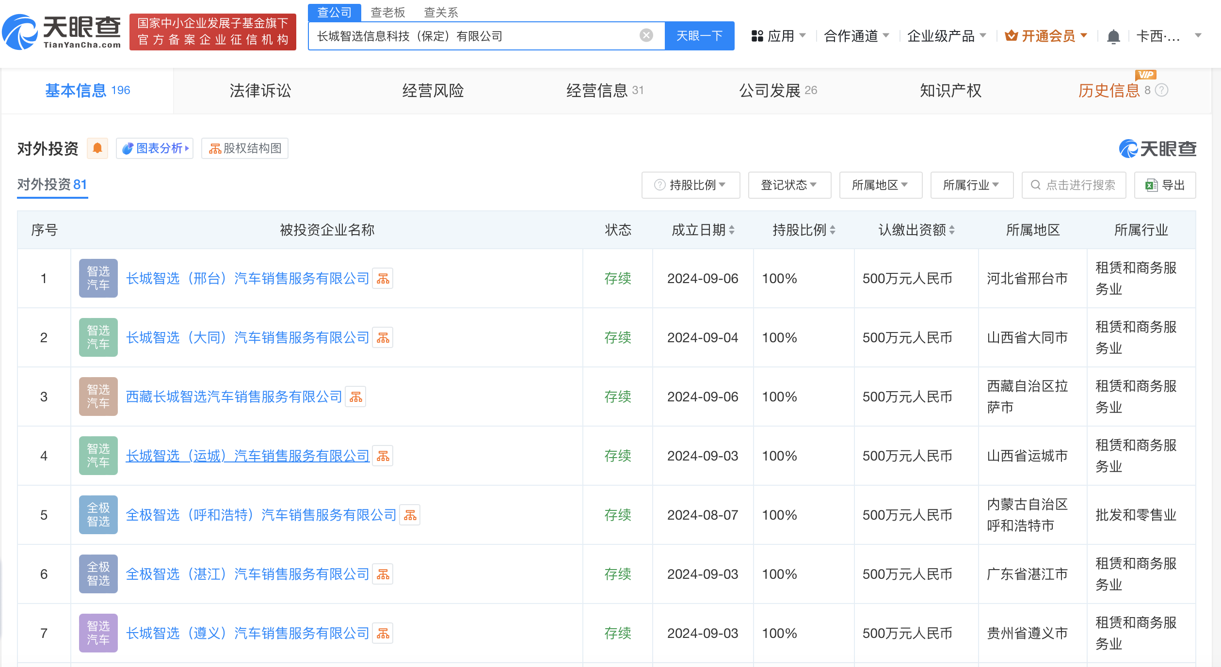Click help question mark next to 历史信息
The height and width of the screenshot is (667, 1221).
coord(1162,90)
